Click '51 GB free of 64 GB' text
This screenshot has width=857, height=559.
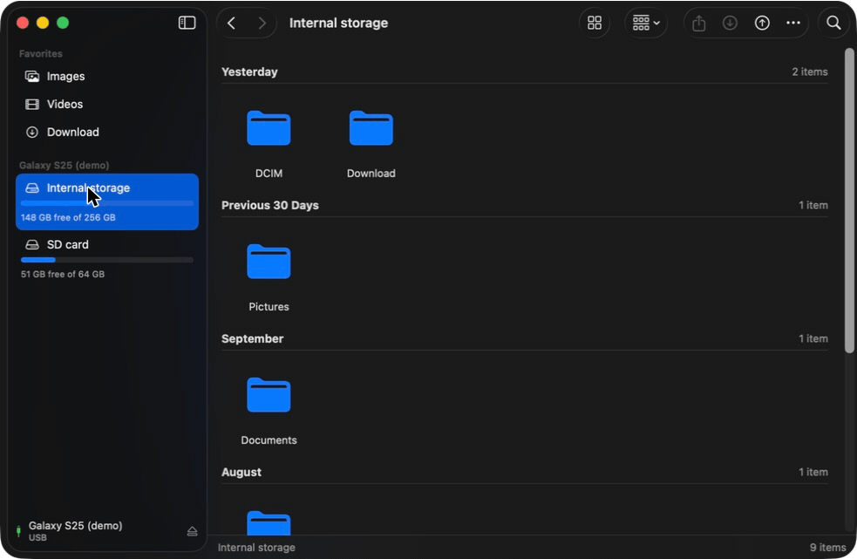[x=63, y=275]
